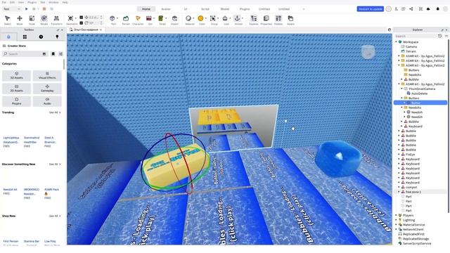Click the Explorer vertical scrollbar
450x253 pixels.
pos(449,126)
